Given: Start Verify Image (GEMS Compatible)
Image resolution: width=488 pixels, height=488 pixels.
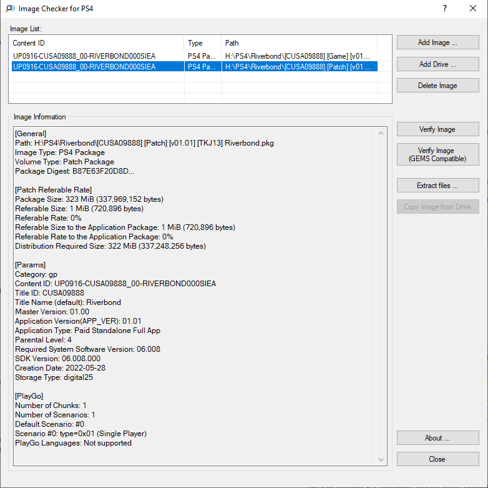Looking at the screenshot, I should pyautogui.click(x=437, y=154).
